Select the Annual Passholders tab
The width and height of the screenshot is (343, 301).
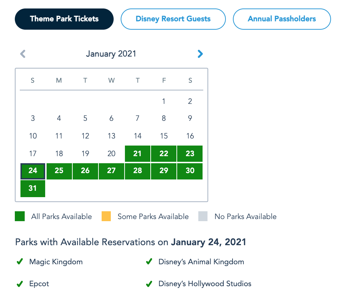282,19
